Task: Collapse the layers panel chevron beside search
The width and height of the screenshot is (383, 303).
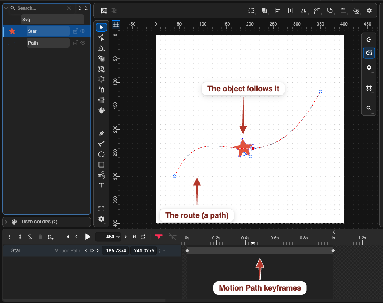Action: [x=6, y=8]
